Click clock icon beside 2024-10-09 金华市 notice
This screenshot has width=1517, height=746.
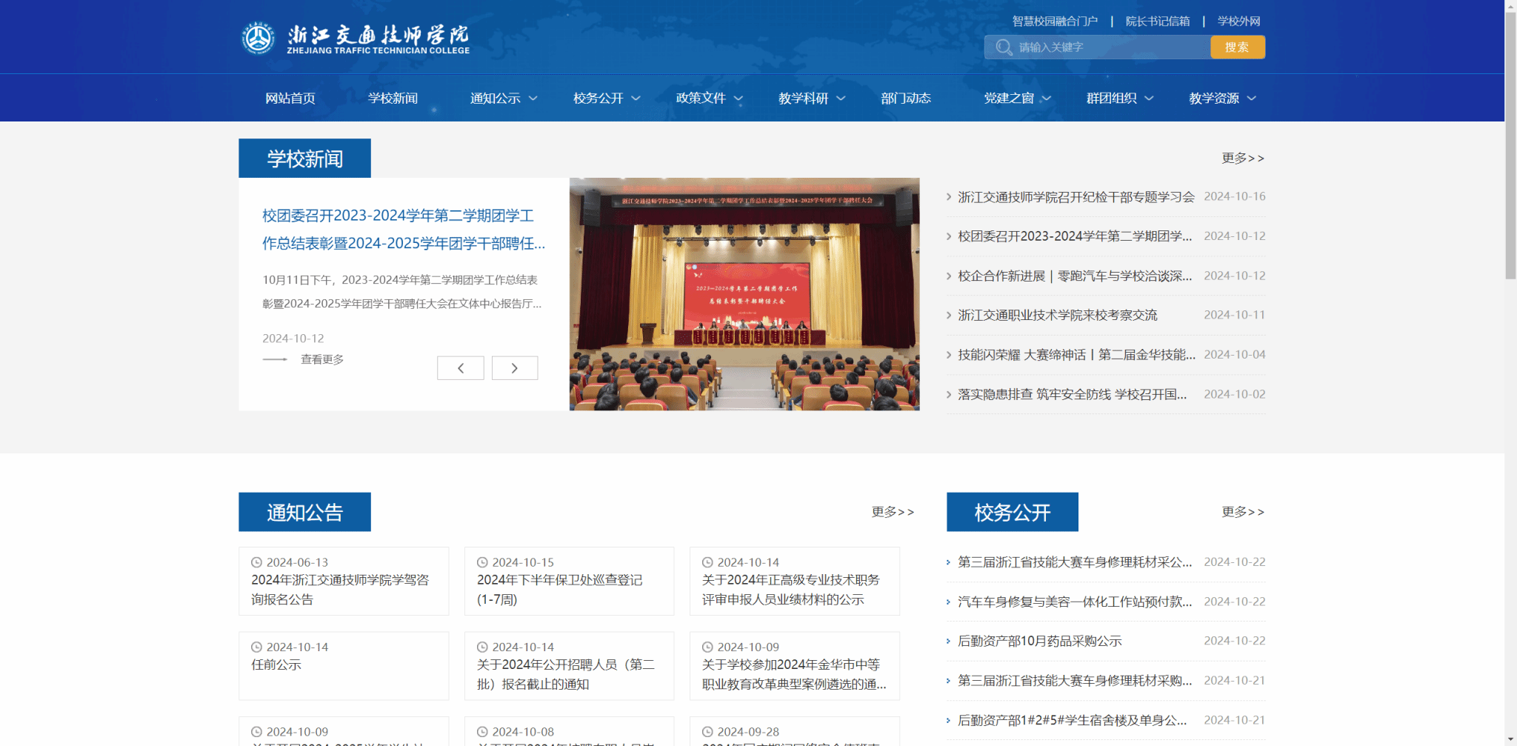pos(707,647)
